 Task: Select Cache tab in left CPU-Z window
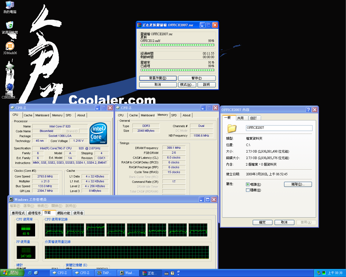tap(28, 115)
